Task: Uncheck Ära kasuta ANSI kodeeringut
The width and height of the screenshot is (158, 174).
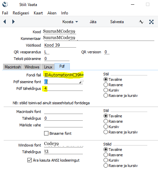Action: pos(29,160)
